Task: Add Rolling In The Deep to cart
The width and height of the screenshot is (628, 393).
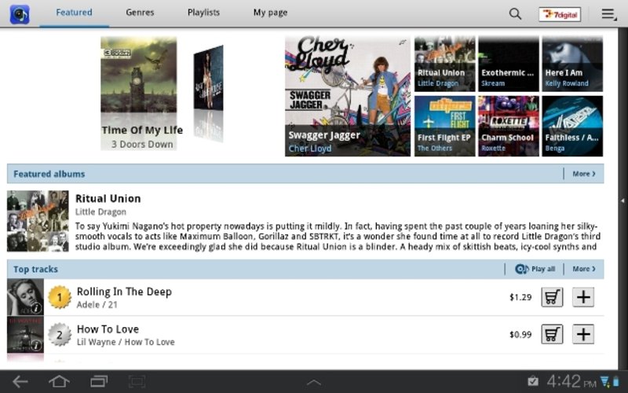Action: click(552, 297)
